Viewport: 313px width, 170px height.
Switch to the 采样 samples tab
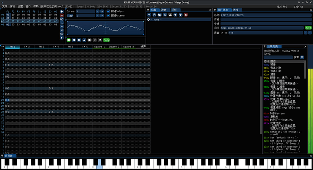[174, 10]
